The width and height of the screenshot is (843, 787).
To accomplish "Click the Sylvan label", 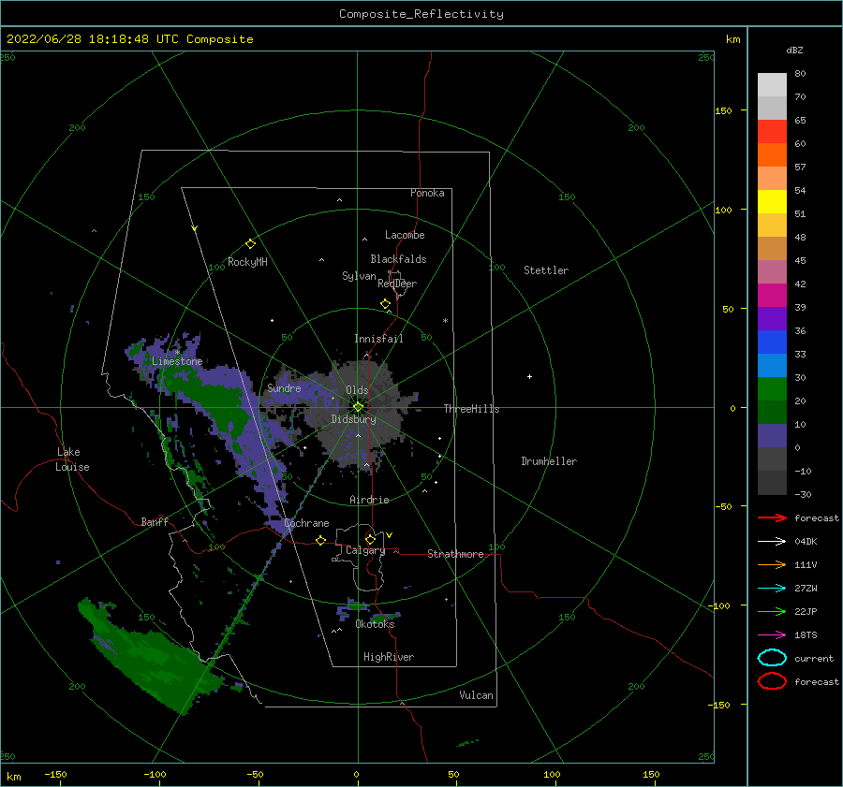I will click(x=359, y=276).
